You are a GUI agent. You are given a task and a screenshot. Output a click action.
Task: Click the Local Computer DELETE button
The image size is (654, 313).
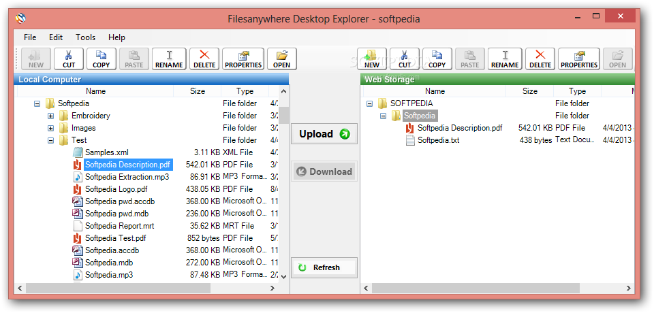point(204,59)
